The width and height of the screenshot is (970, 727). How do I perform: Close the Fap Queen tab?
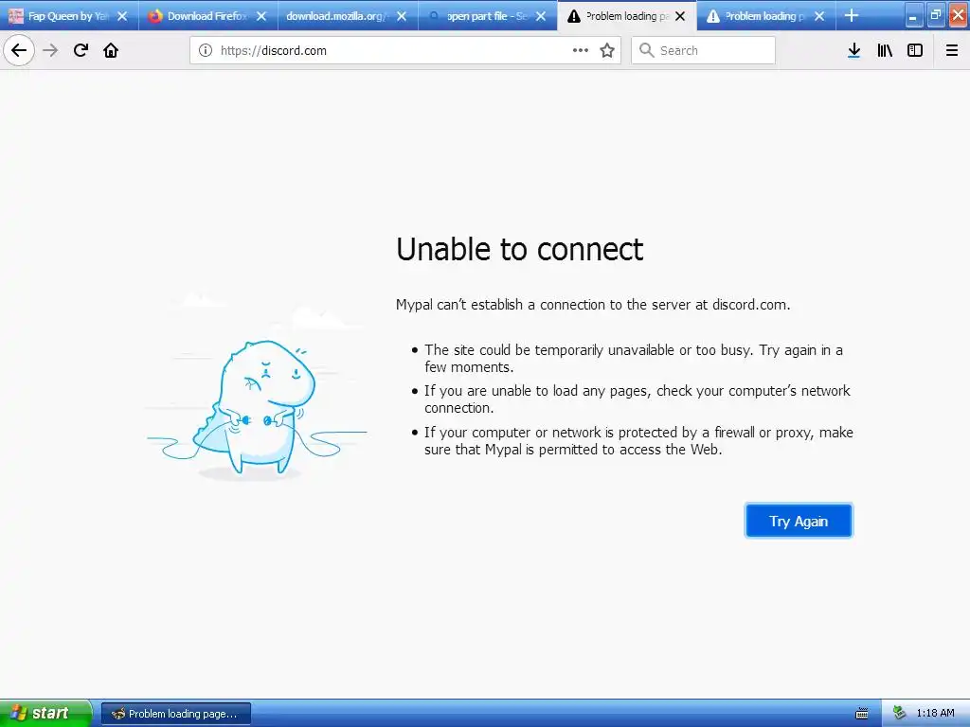click(x=122, y=16)
